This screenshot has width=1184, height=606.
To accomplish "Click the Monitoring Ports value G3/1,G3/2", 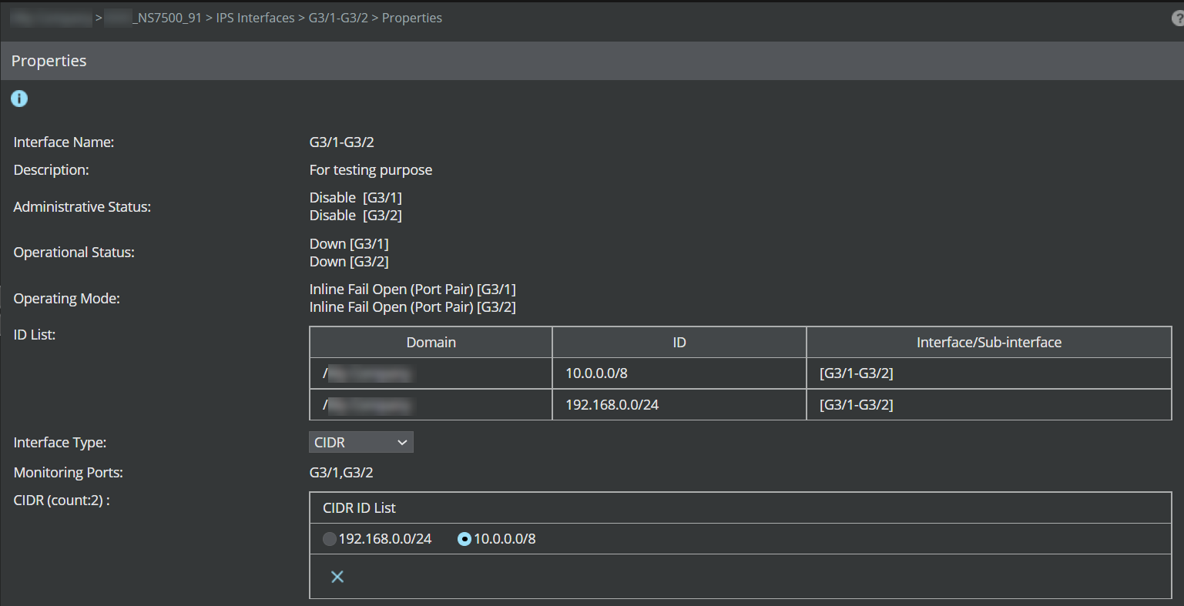I will pos(341,473).
